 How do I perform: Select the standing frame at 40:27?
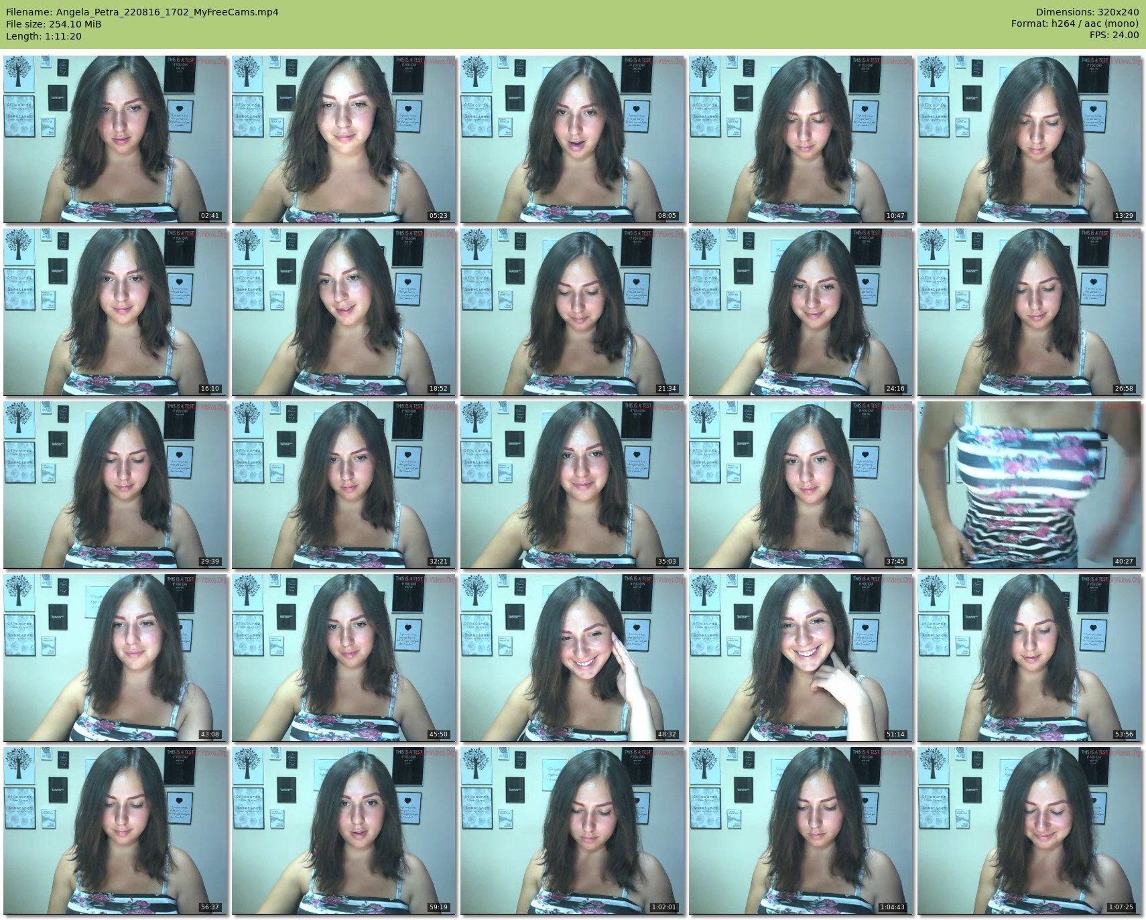click(x=1029, y=484)
